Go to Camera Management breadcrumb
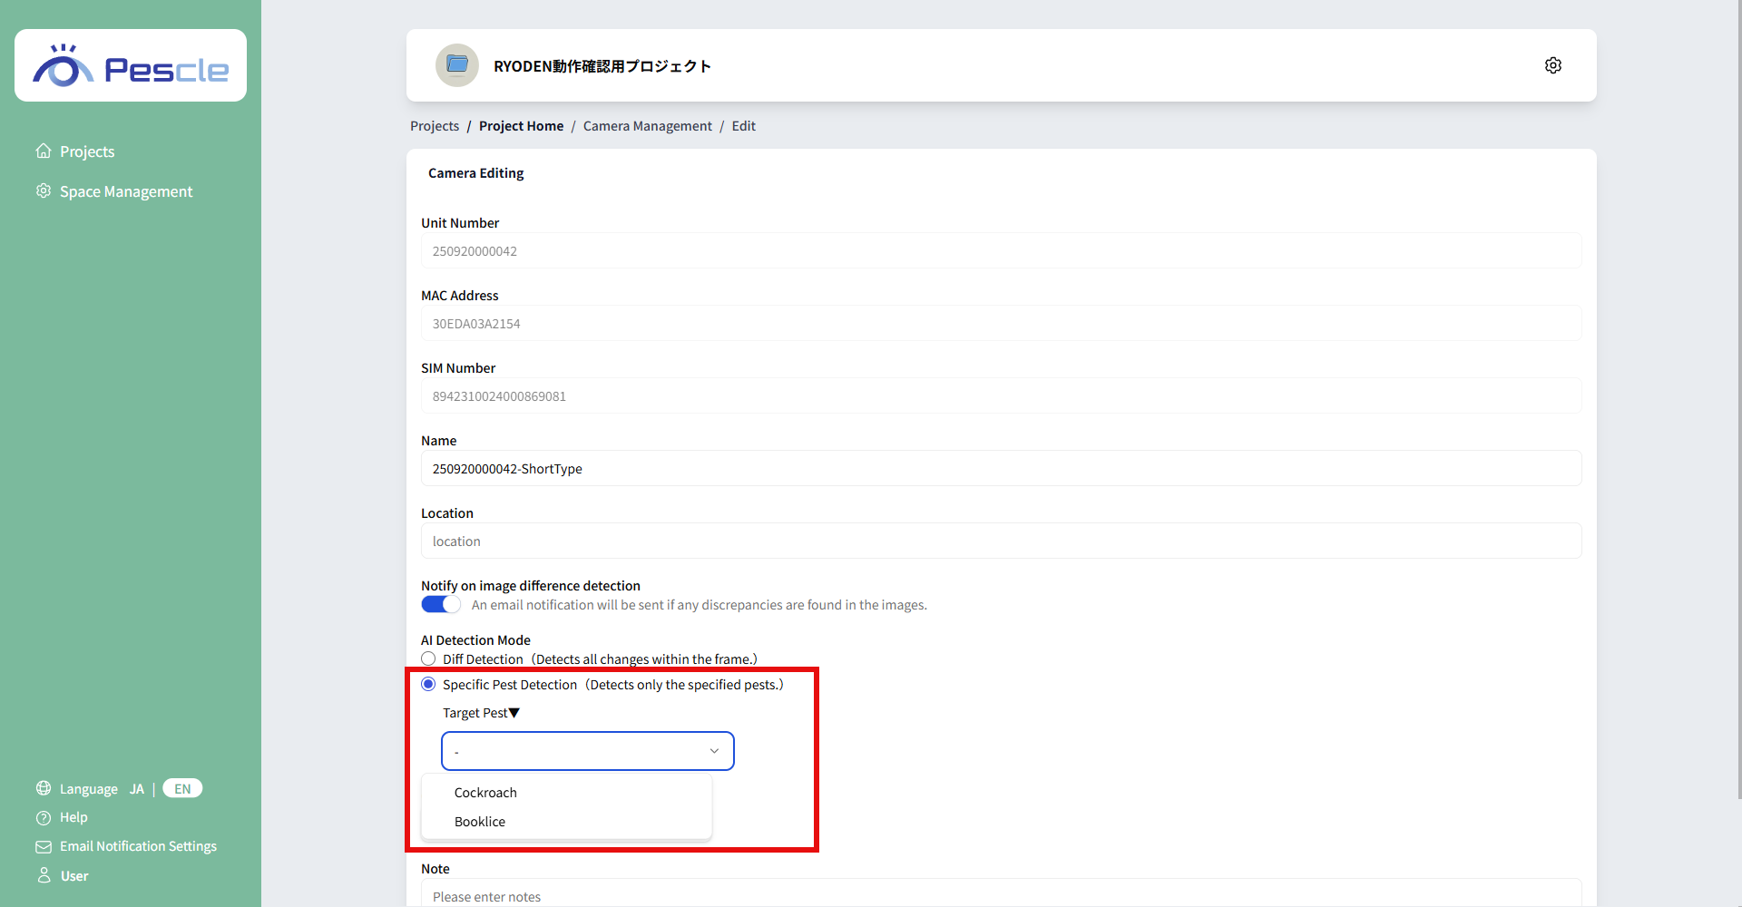Image resolution: width=1742 pixels, height=907 pixels. click(x=648, y=126)
